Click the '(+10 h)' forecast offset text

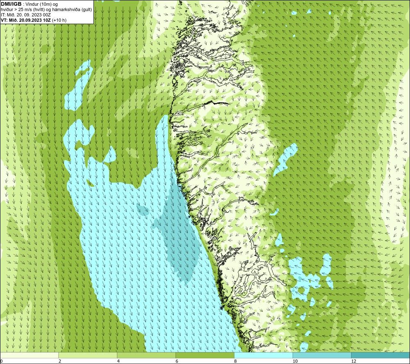click(59, 20)
